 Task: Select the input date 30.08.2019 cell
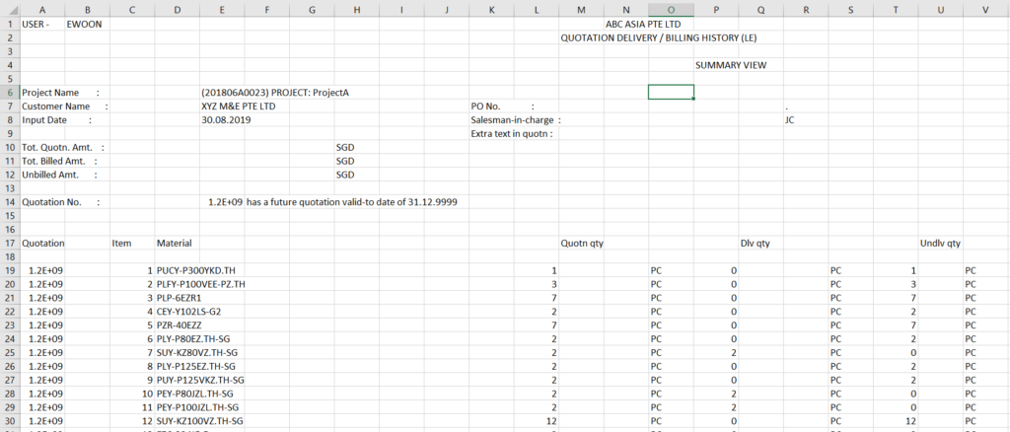pyautogui.click(x=226, y=119)
